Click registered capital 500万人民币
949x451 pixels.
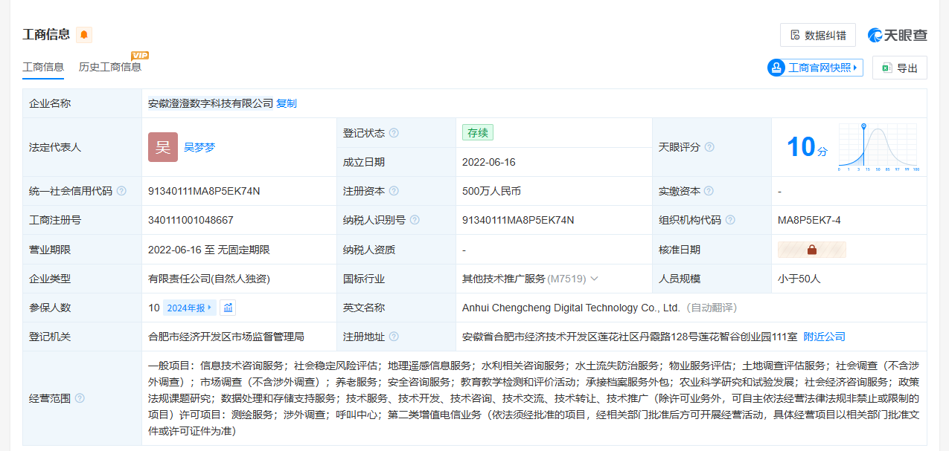[x=491, y=191]
